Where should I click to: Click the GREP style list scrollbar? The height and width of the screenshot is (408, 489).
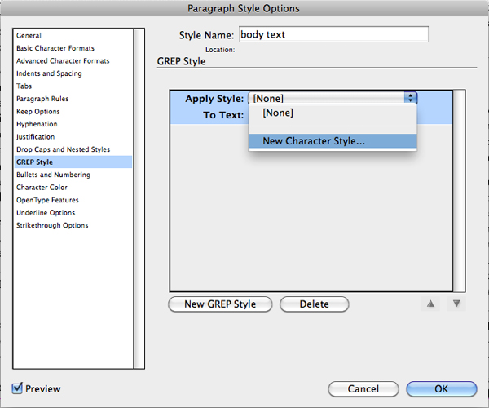459,191
